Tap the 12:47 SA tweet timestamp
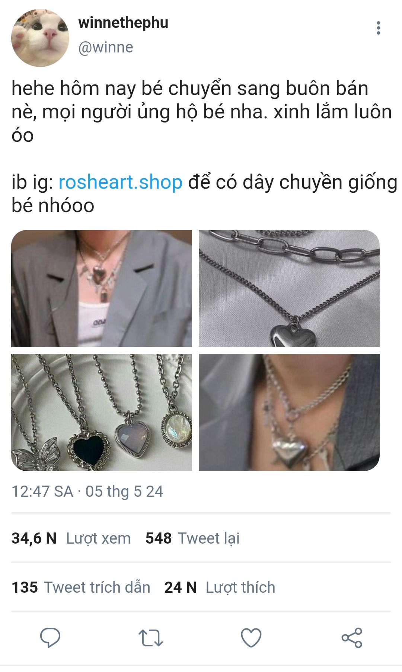Screen dimensions: 402x672 pos(42,491)
